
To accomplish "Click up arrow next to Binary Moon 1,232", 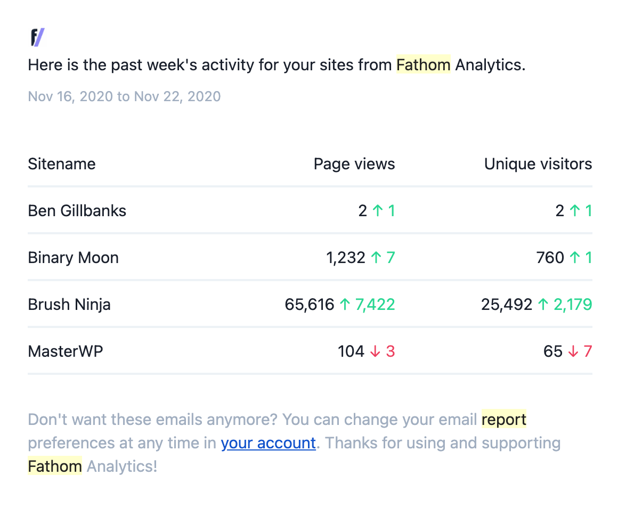I will (x=376, y=257).
